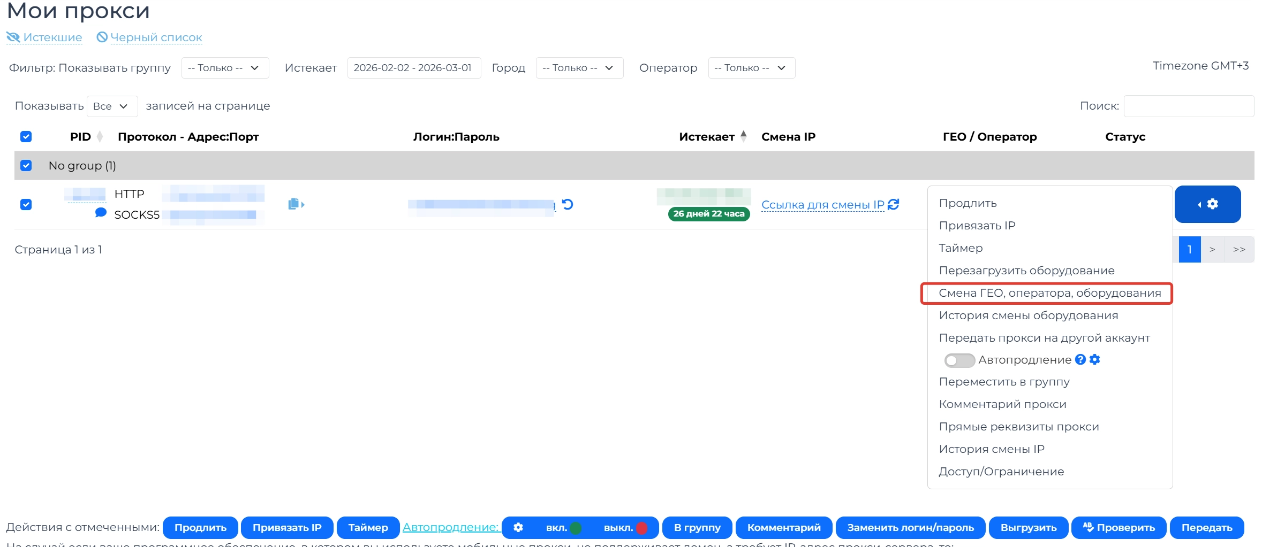Click the Поиск search field
Viewport: 1262px width, 547px height.
coord(1189,106)
